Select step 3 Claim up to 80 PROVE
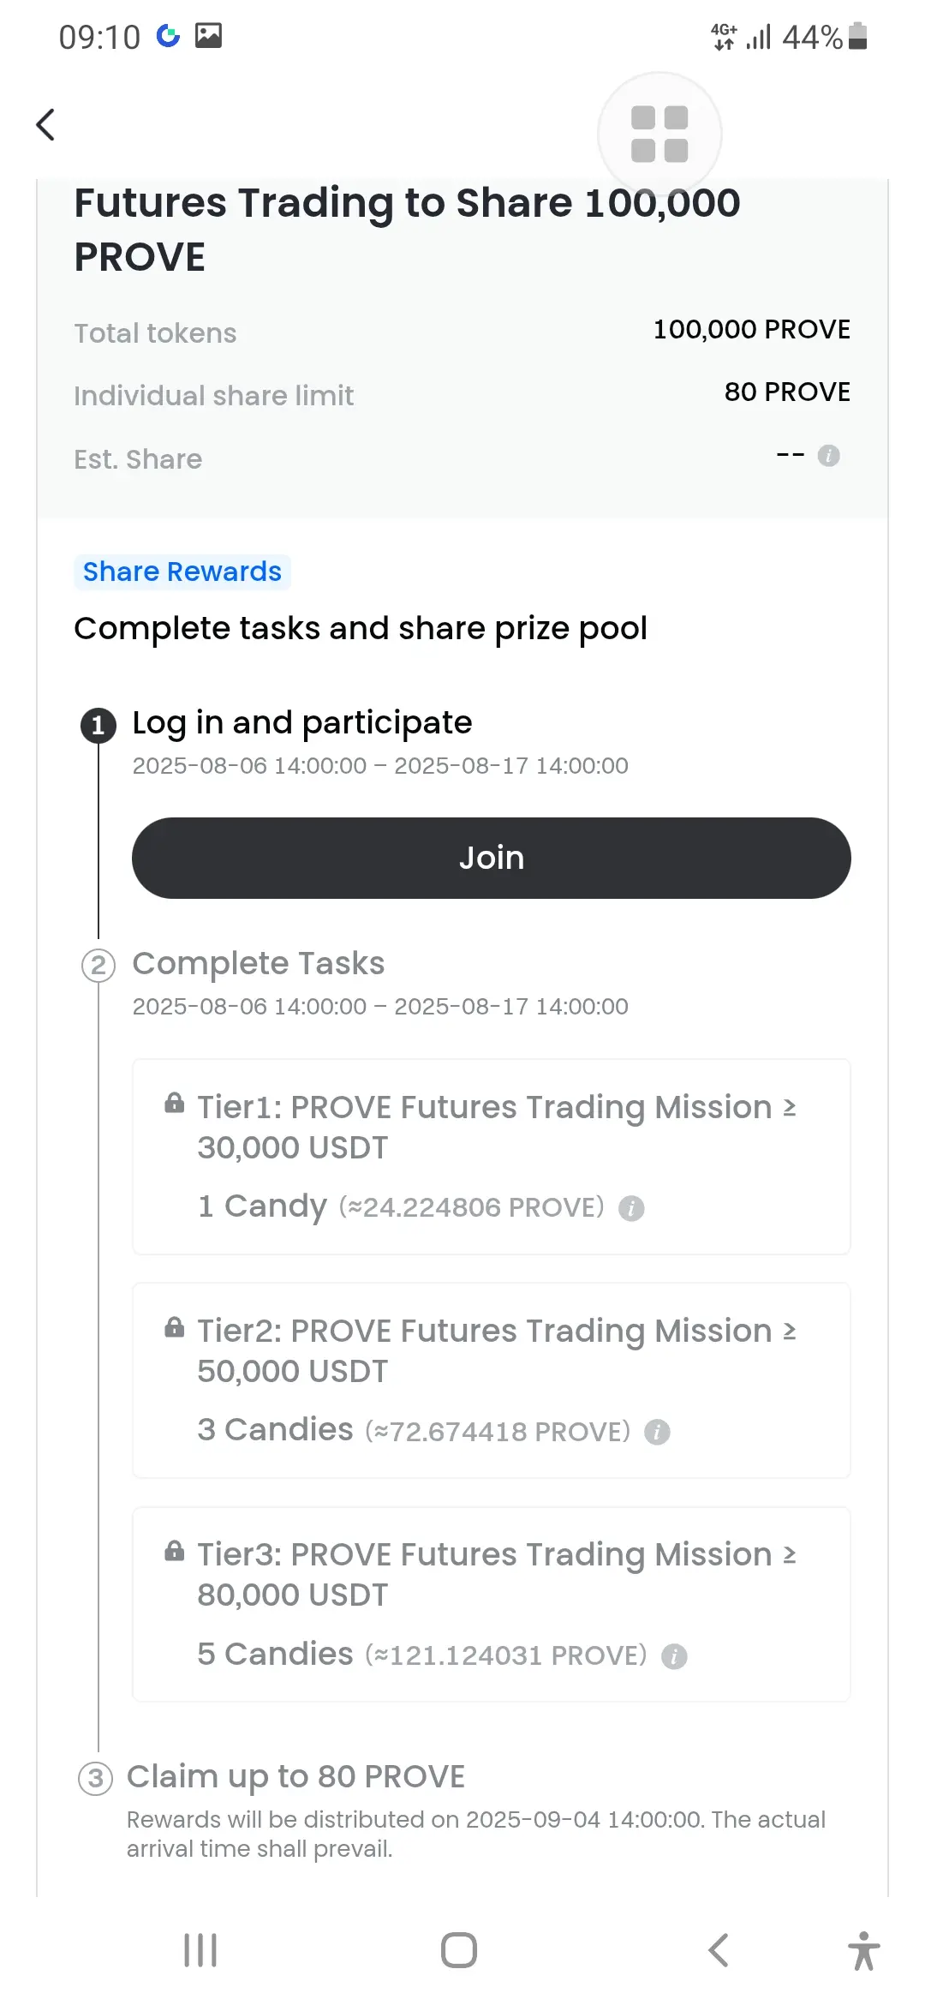925x2005 pixels. point(295,1776)
